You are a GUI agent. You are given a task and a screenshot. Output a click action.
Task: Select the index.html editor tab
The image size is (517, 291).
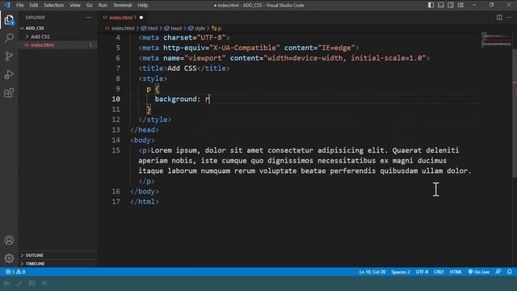click(123, 17)
